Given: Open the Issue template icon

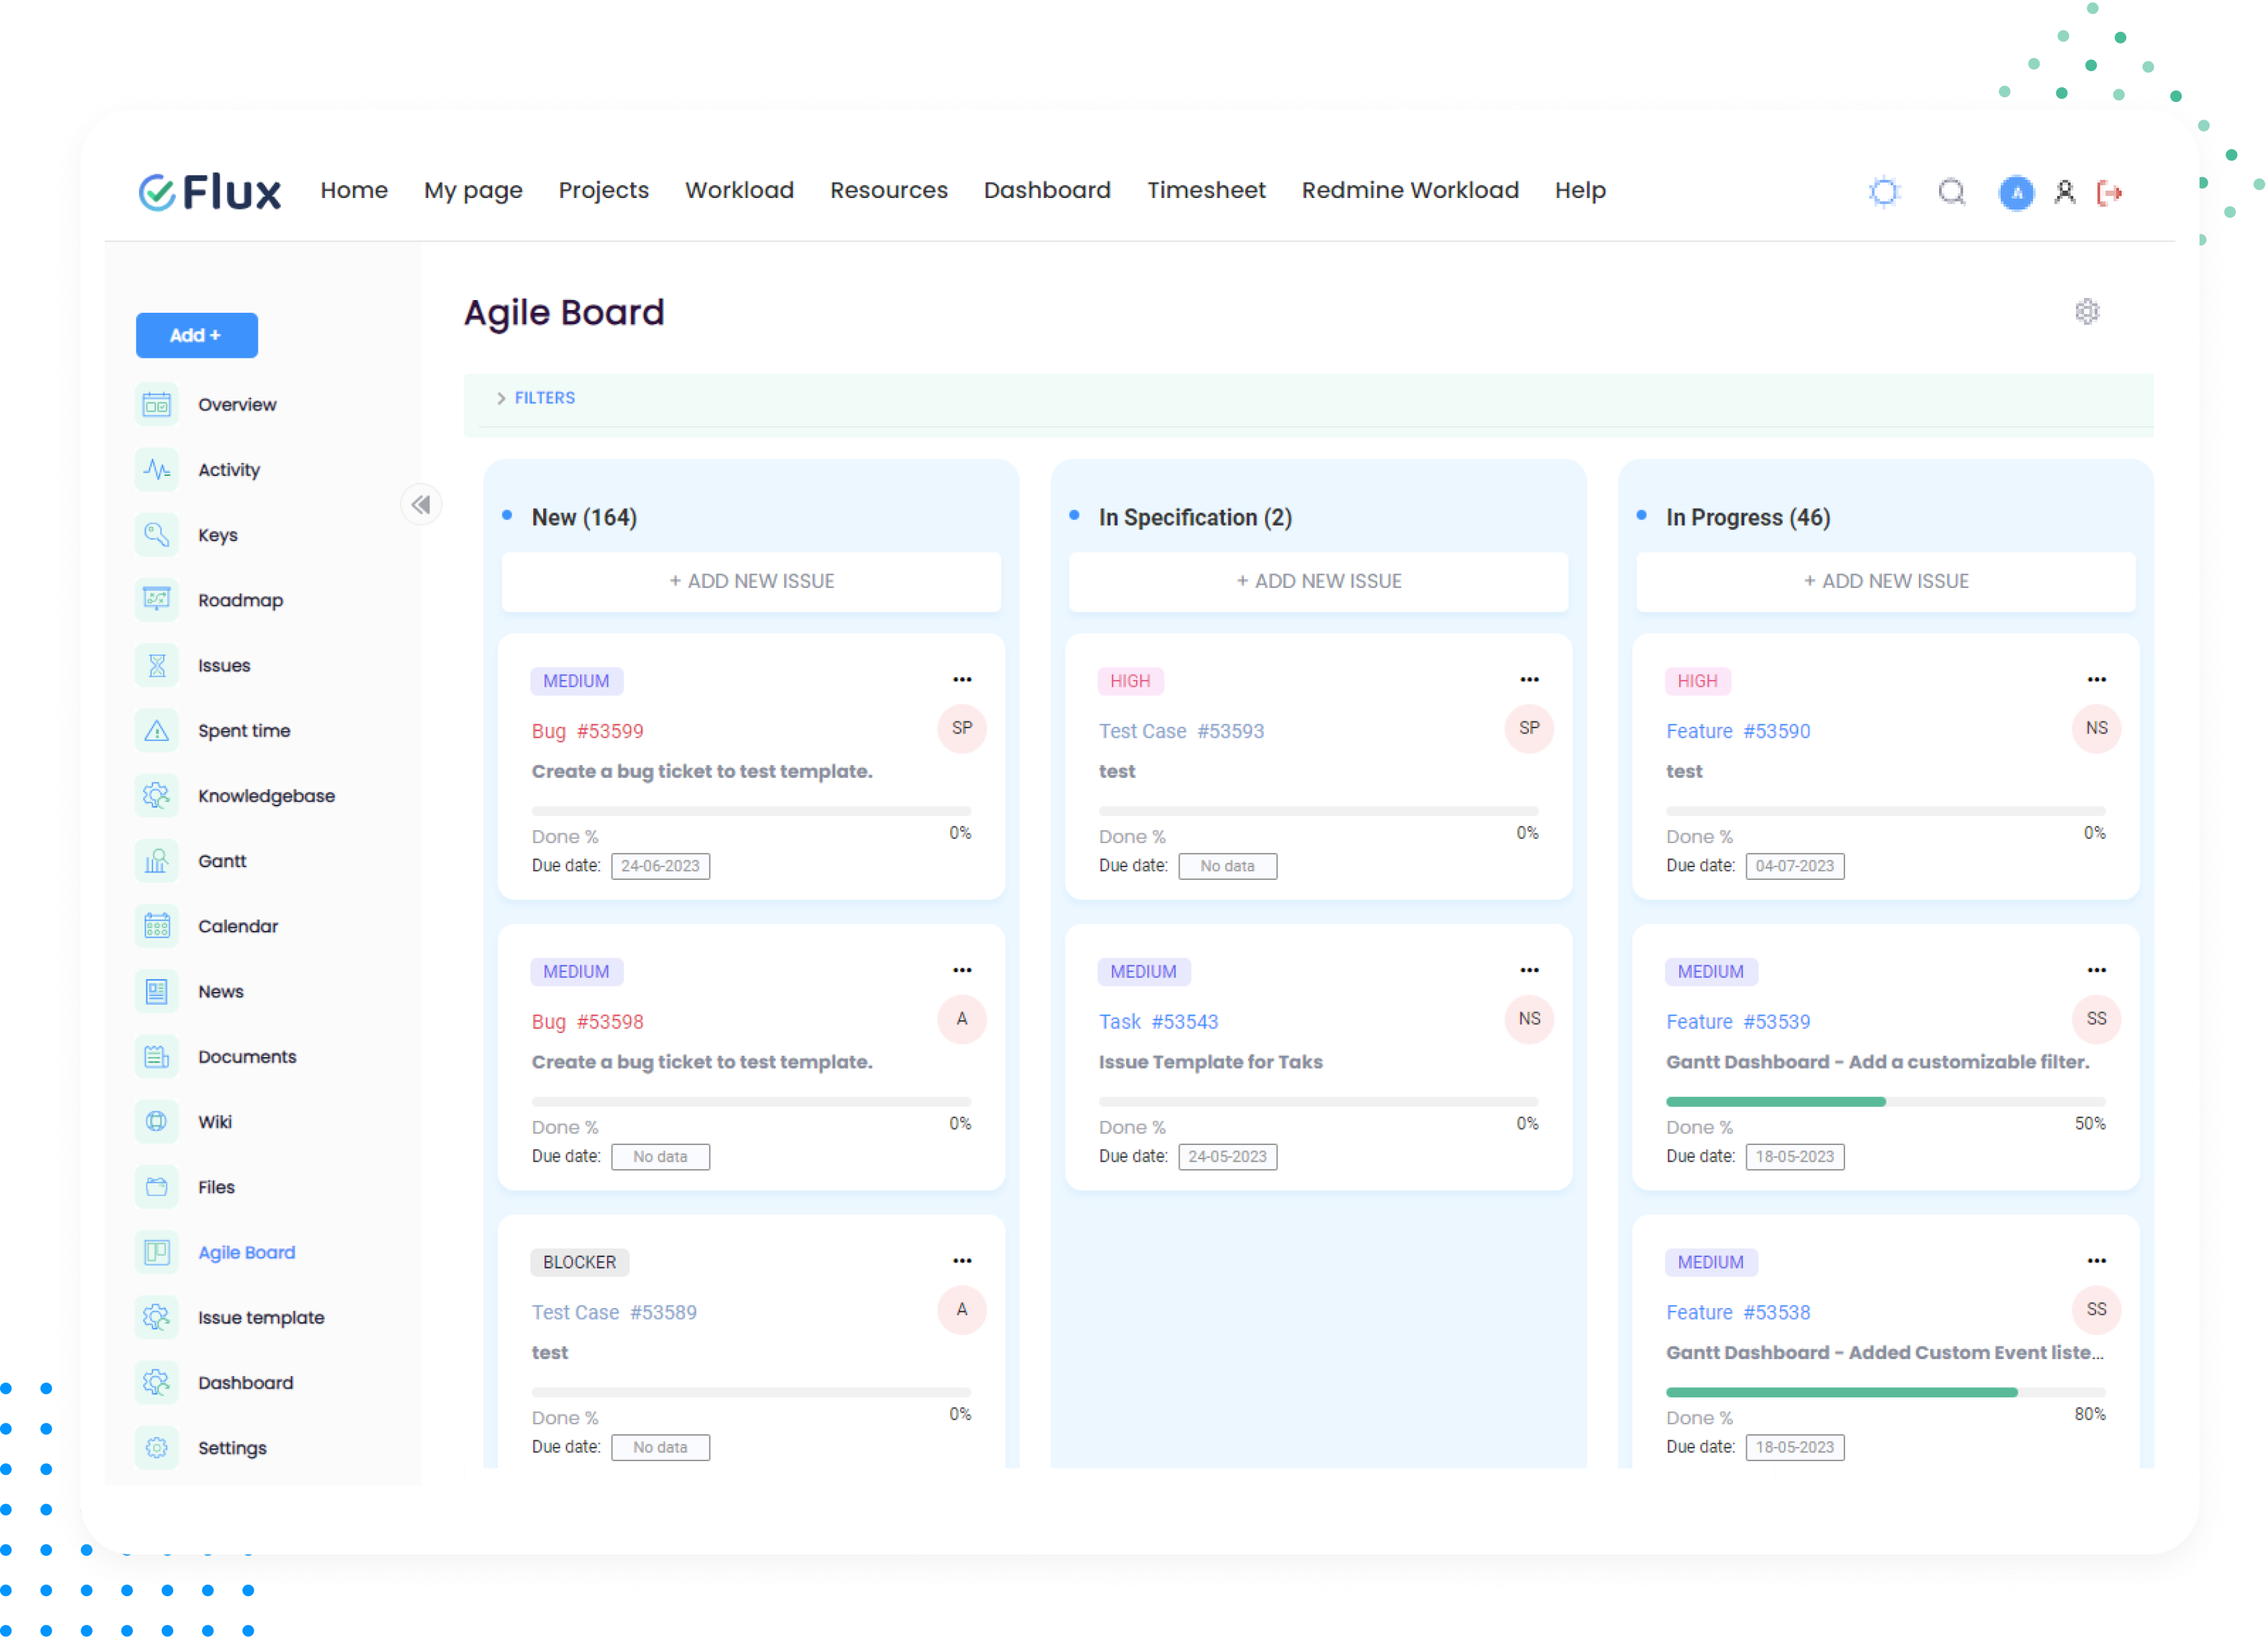Looking at the screenshot, I should 157,1318.
